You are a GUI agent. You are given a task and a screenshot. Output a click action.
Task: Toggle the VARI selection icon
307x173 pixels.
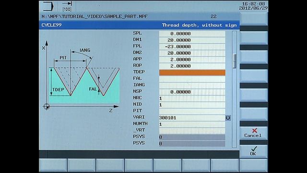tap(228, 118)
